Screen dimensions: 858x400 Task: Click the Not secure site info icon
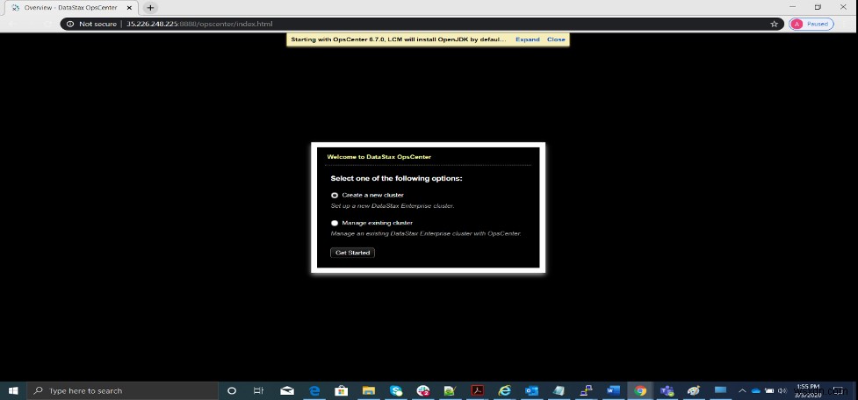(70, 24)
